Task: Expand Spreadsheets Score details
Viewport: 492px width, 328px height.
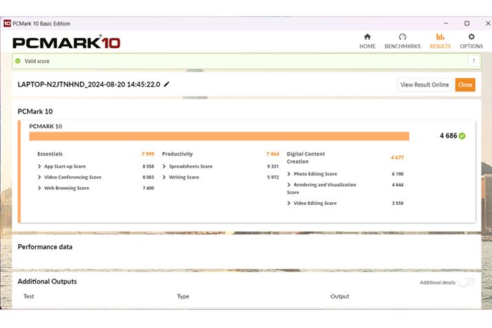Action: click(x=164, y=166)
